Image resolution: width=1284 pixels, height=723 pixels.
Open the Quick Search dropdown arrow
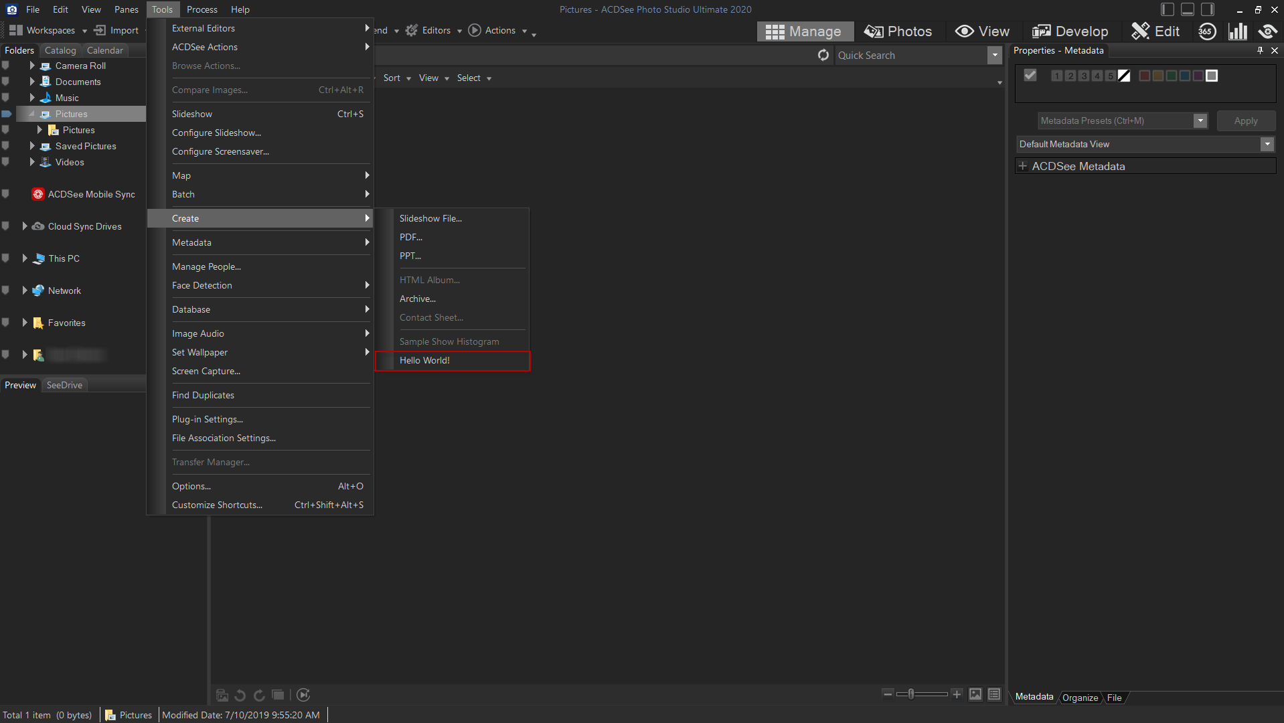(995, 56)
